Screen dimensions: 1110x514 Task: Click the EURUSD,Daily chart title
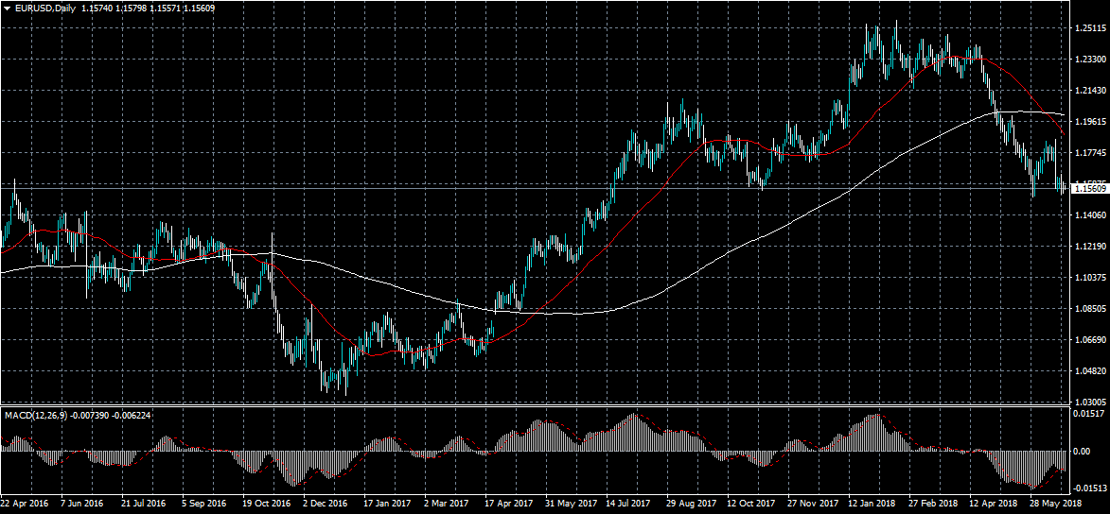coord(46,9)
